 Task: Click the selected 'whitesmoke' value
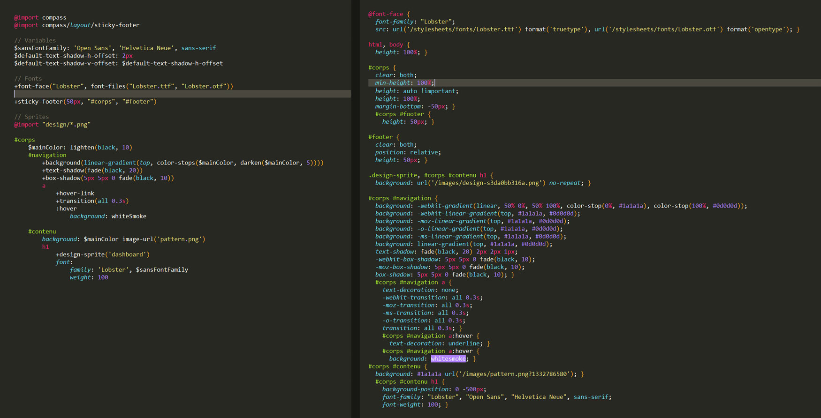point(449,358)
